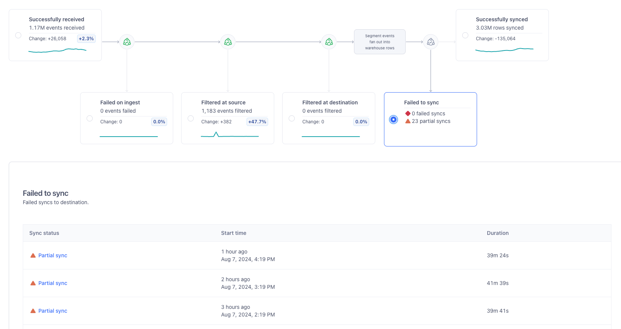Click the selected Failed to sync radio button
Viewport: 621px width, 329px height.
point(393,120)
